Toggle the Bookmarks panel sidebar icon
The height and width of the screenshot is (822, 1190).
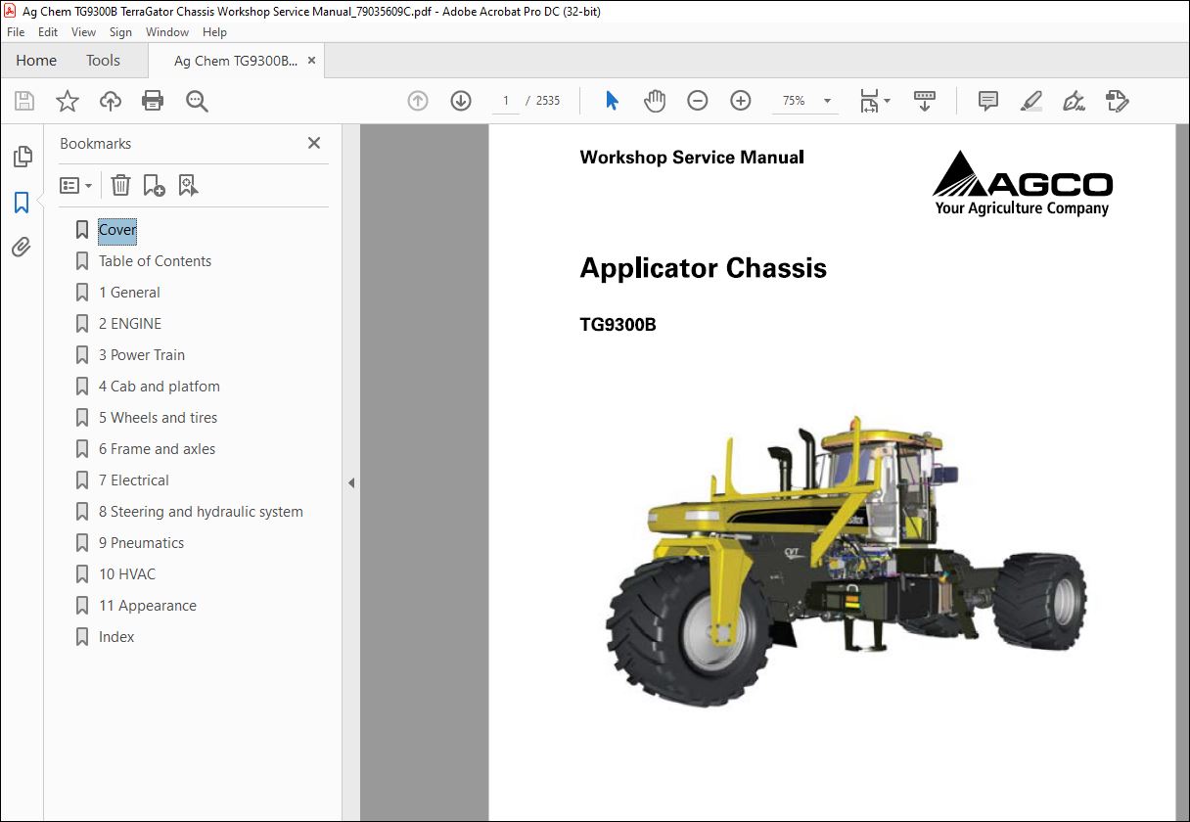coord(22,203)
